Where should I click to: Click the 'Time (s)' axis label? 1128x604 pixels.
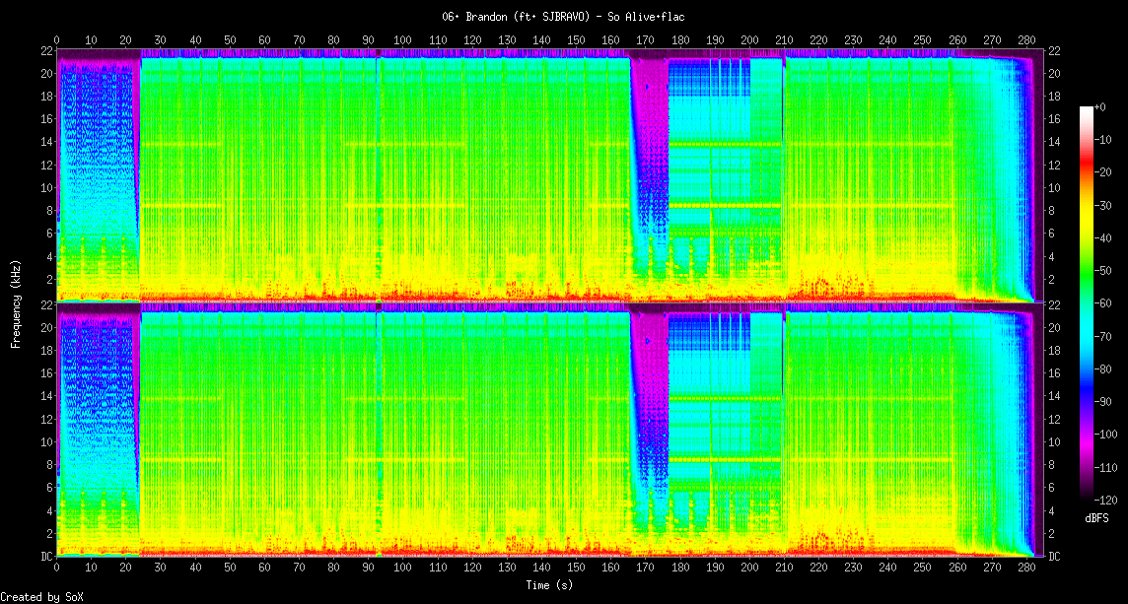tap(550, 584)
